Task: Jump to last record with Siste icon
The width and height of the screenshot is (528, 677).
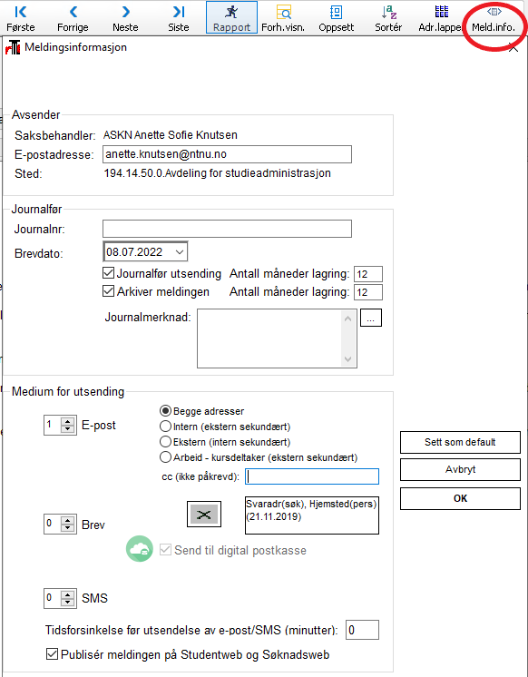Action: [x=179, y=12]
